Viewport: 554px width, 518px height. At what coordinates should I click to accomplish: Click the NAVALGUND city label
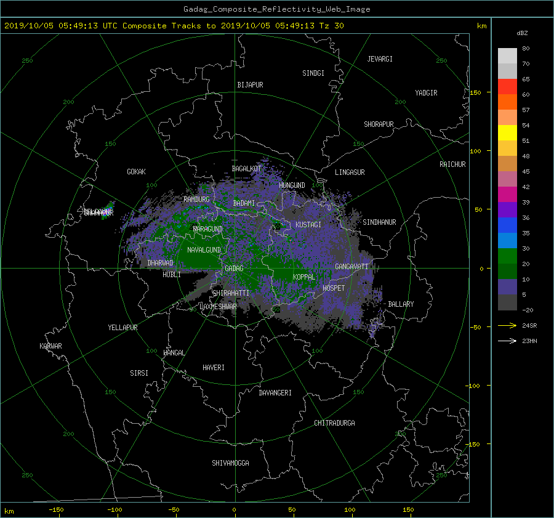click(204, 250)
